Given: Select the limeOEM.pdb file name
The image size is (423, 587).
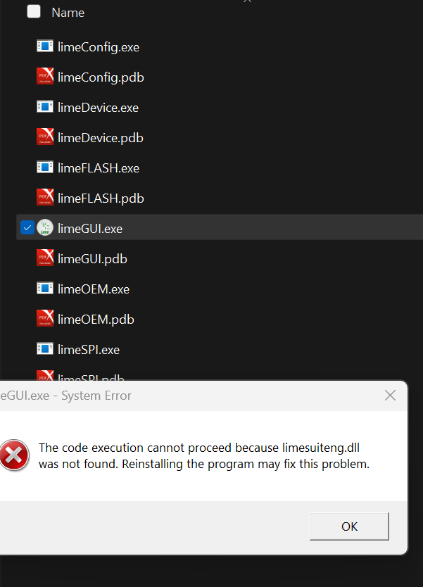Looking at the screenshot, I should pos(96,320).
